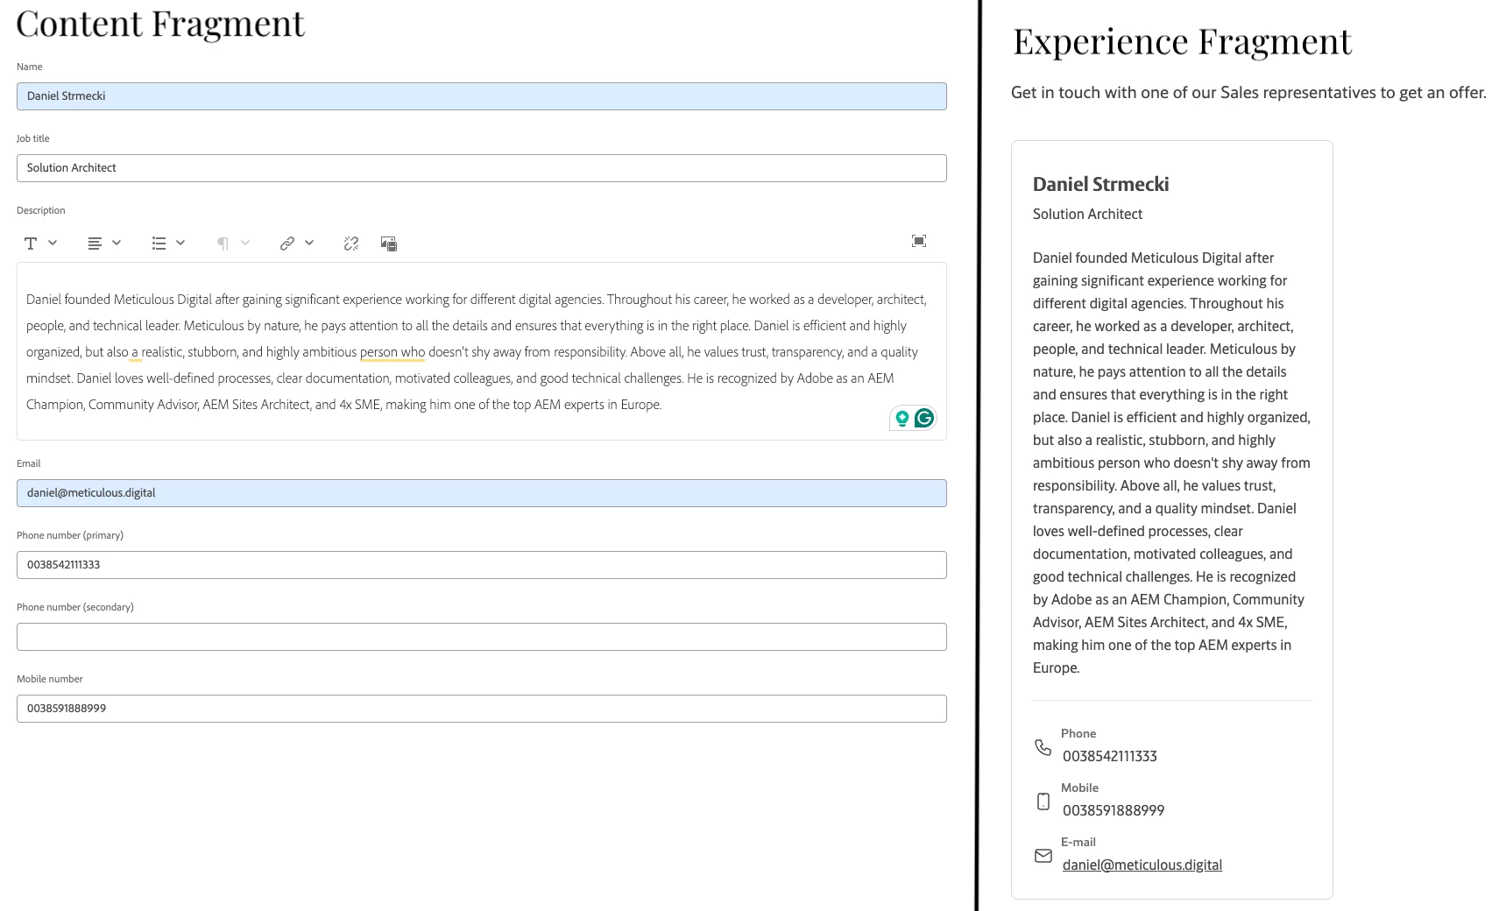Screen dimensions: 1506x911
Task: Click the 'Get in touch' sales sentence
Action: (x=1248, y=93)
